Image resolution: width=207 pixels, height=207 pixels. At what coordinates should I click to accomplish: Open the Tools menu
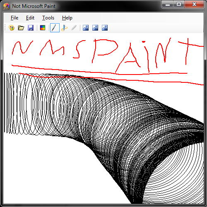coord(48,18)
